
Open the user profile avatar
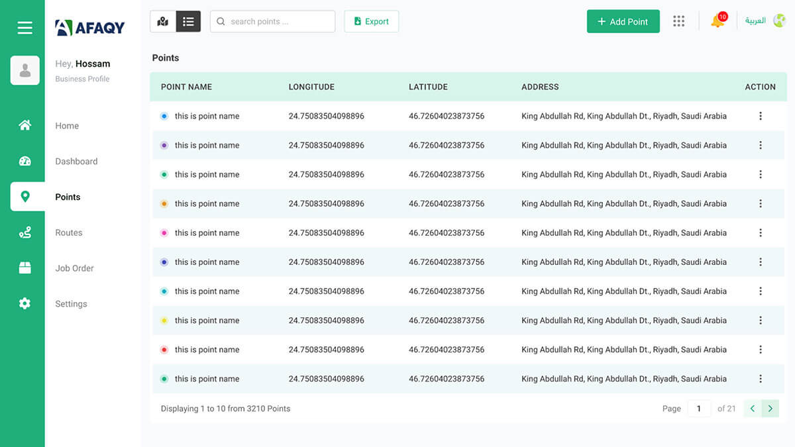(25, 70)
